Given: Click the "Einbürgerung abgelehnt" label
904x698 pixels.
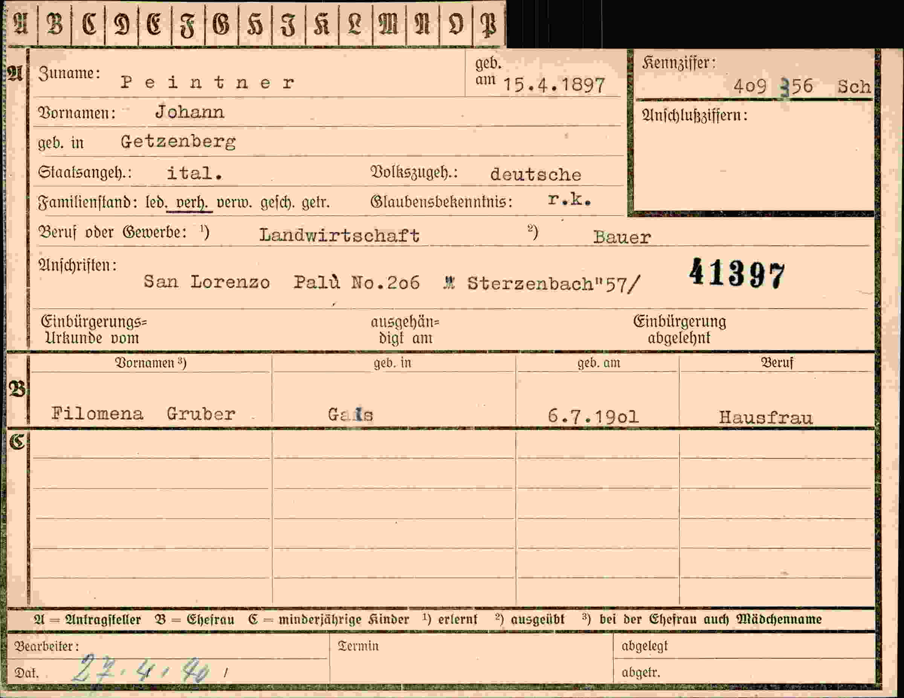Looking at the screenshot, I should coord(680,330).
